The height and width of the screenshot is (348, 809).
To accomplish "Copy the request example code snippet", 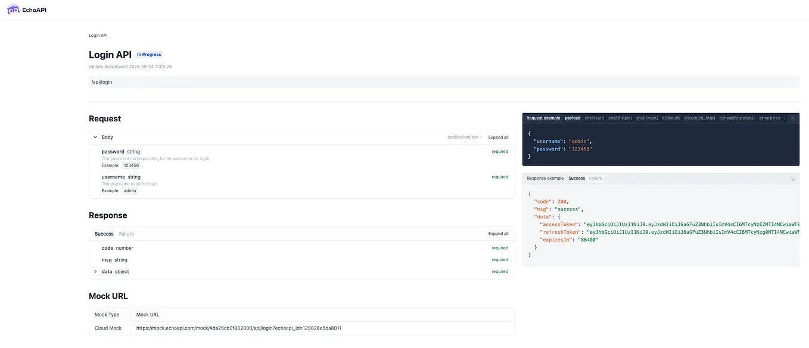I will 792,118.
